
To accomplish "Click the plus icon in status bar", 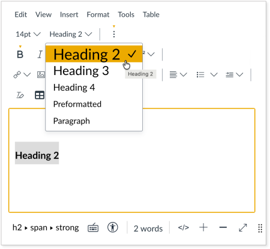I will pos(203,227).
